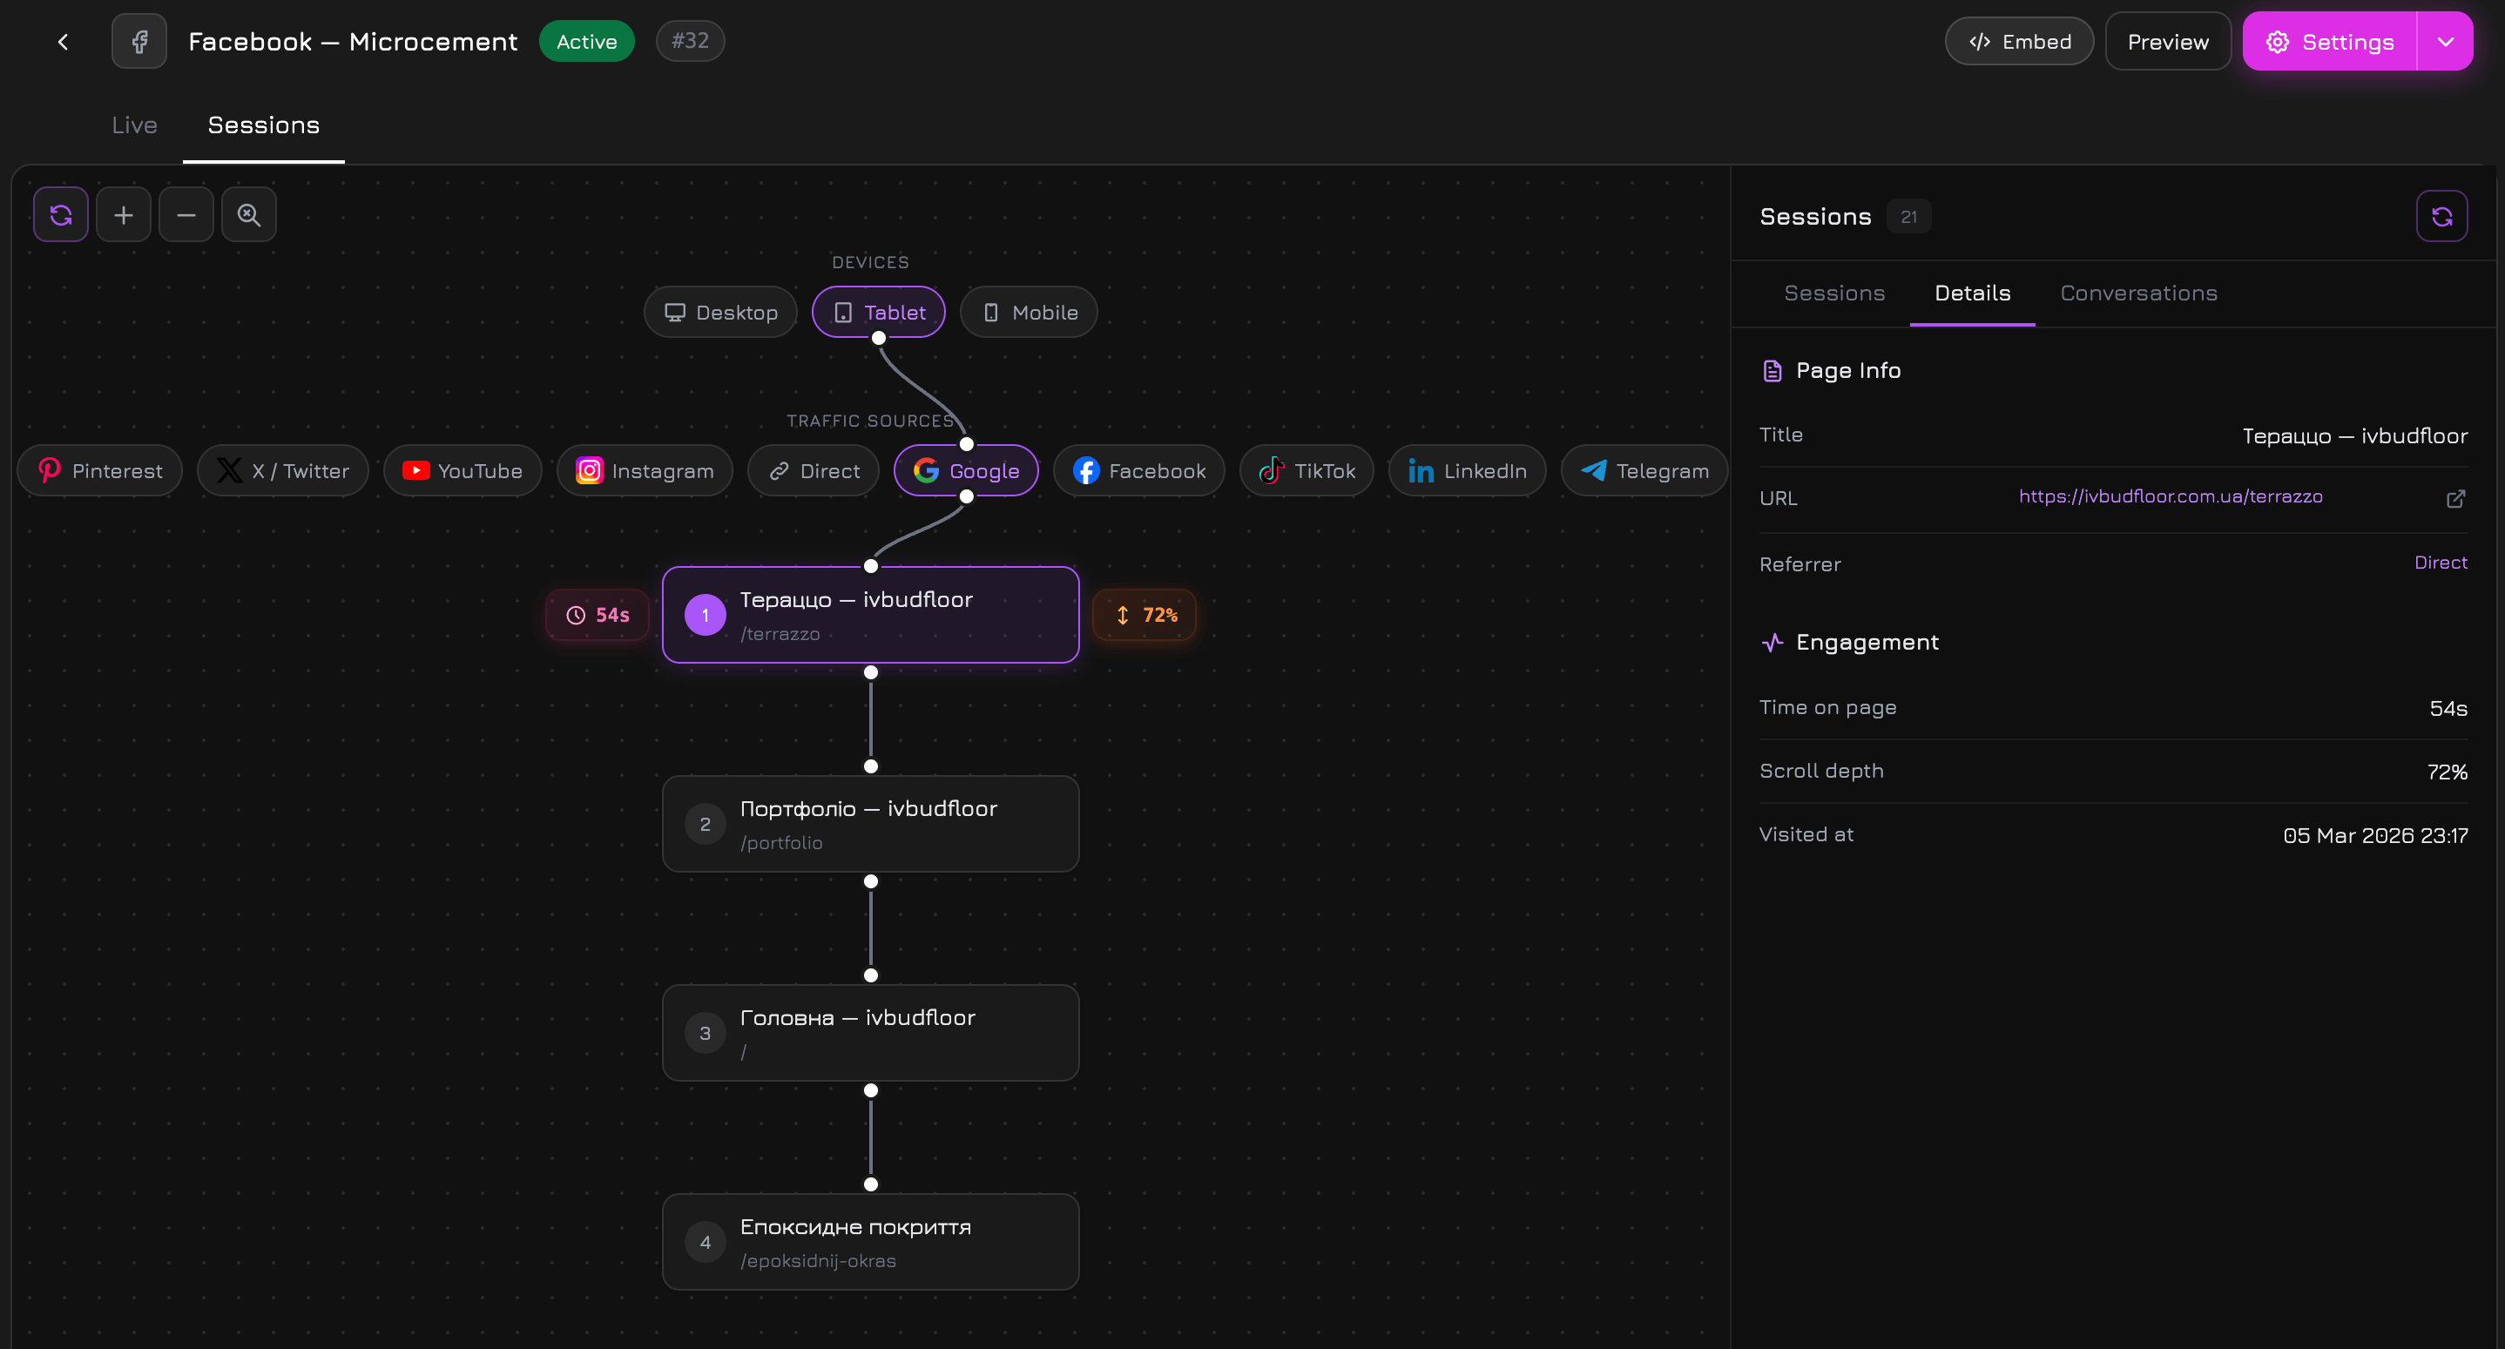This screenshot has height=1349, width=2505.
Task: Select the Епоксидне покриття step 4 node
Action: (871, 1242)
